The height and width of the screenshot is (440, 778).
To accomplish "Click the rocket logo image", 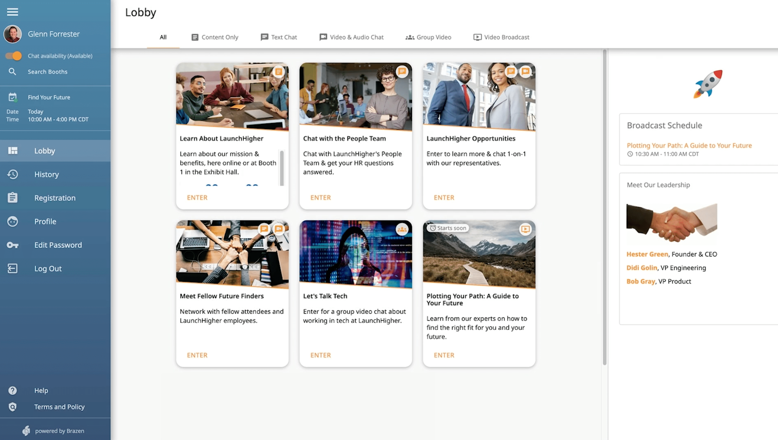I will coord(708,84).
